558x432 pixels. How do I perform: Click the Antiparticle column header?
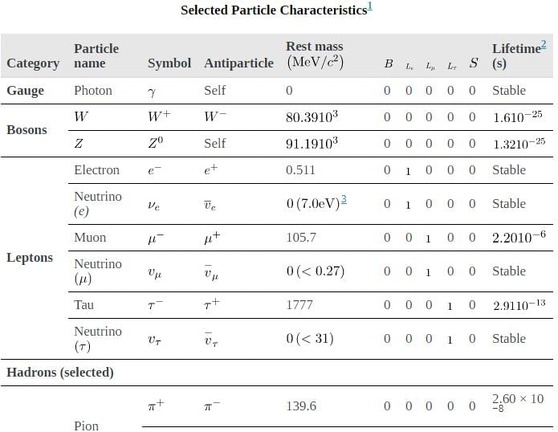point(238,63)
